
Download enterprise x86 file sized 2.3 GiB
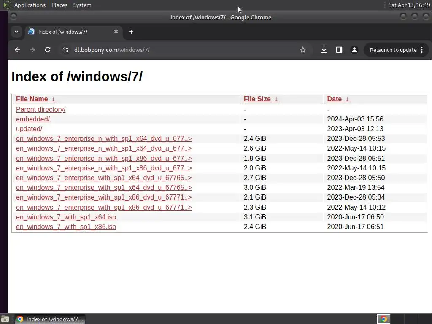104,207
